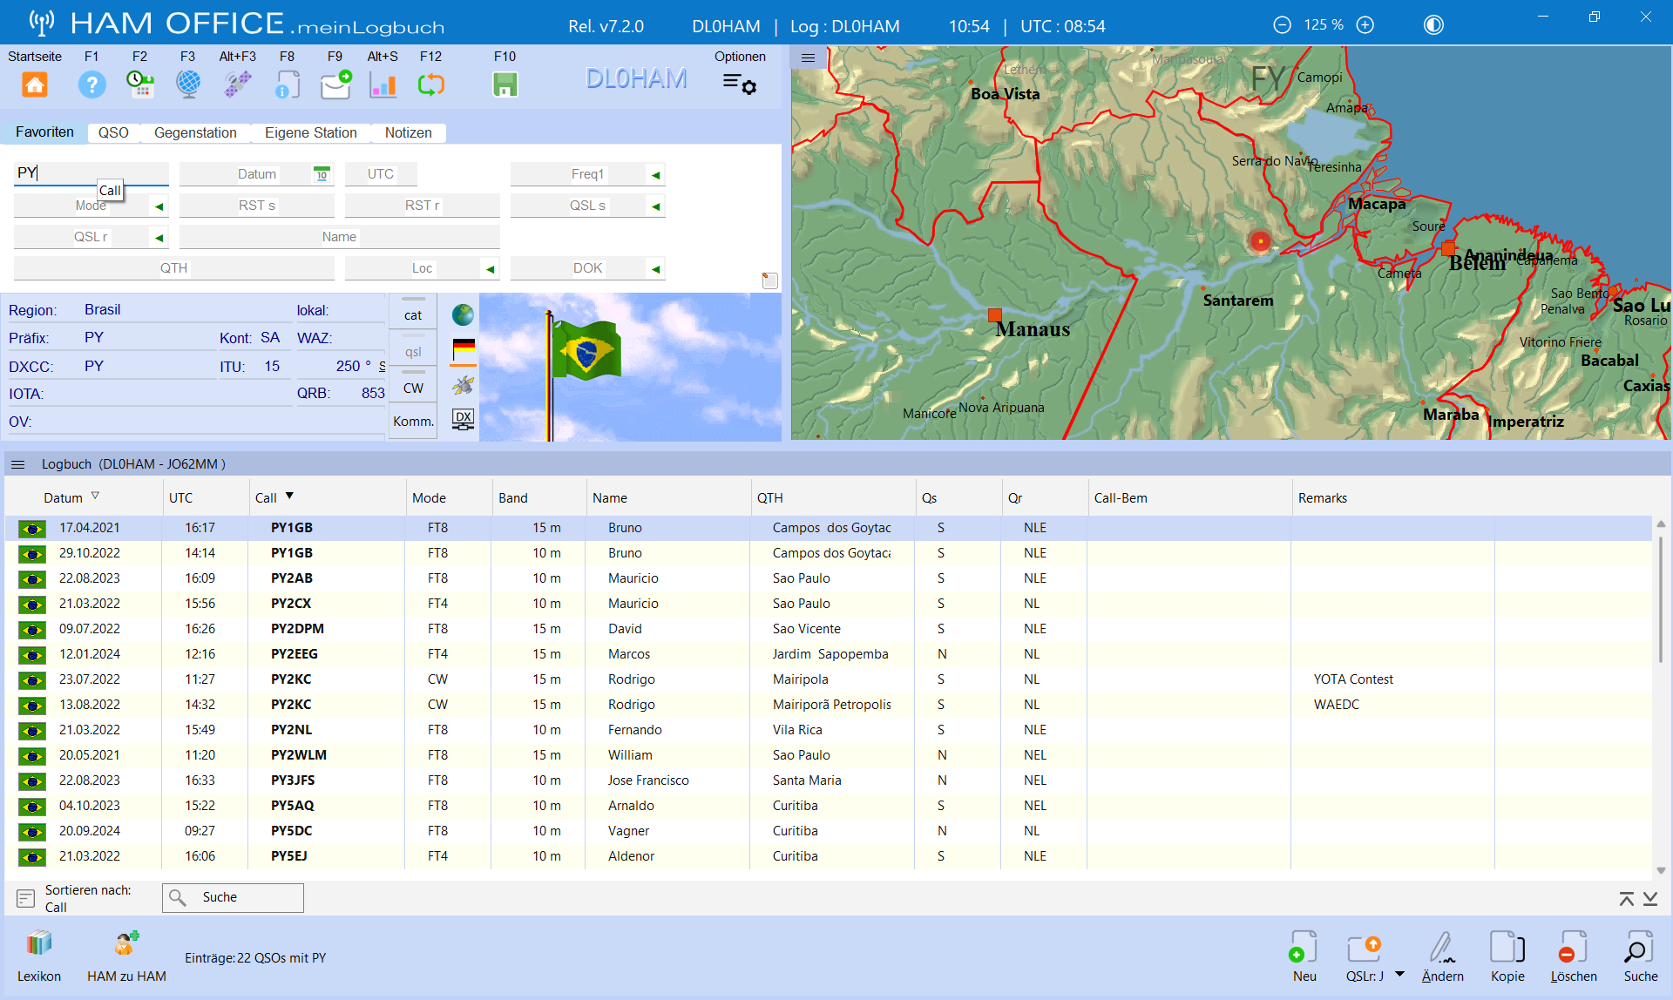Open the QSLr: J dropdown arrow
This screenshot has width=1673, height=1000.
coord(1399,974)
